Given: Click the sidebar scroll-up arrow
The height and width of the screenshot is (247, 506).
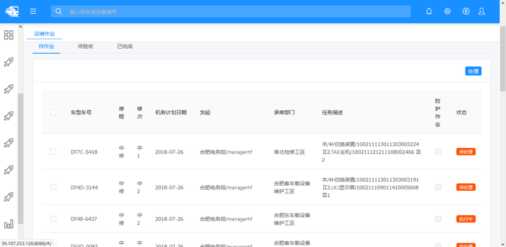Looking at the screenshot, I should pos(20,27).
